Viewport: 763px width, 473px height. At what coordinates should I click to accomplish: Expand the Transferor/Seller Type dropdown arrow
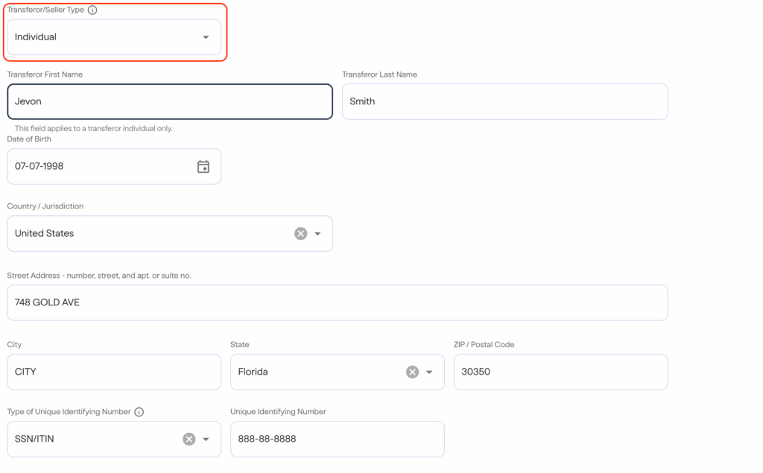(206, 37)
